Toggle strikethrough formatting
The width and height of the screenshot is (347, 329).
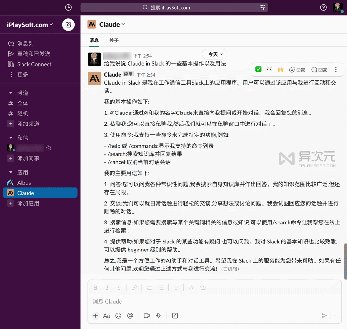[x=119, y=288]
